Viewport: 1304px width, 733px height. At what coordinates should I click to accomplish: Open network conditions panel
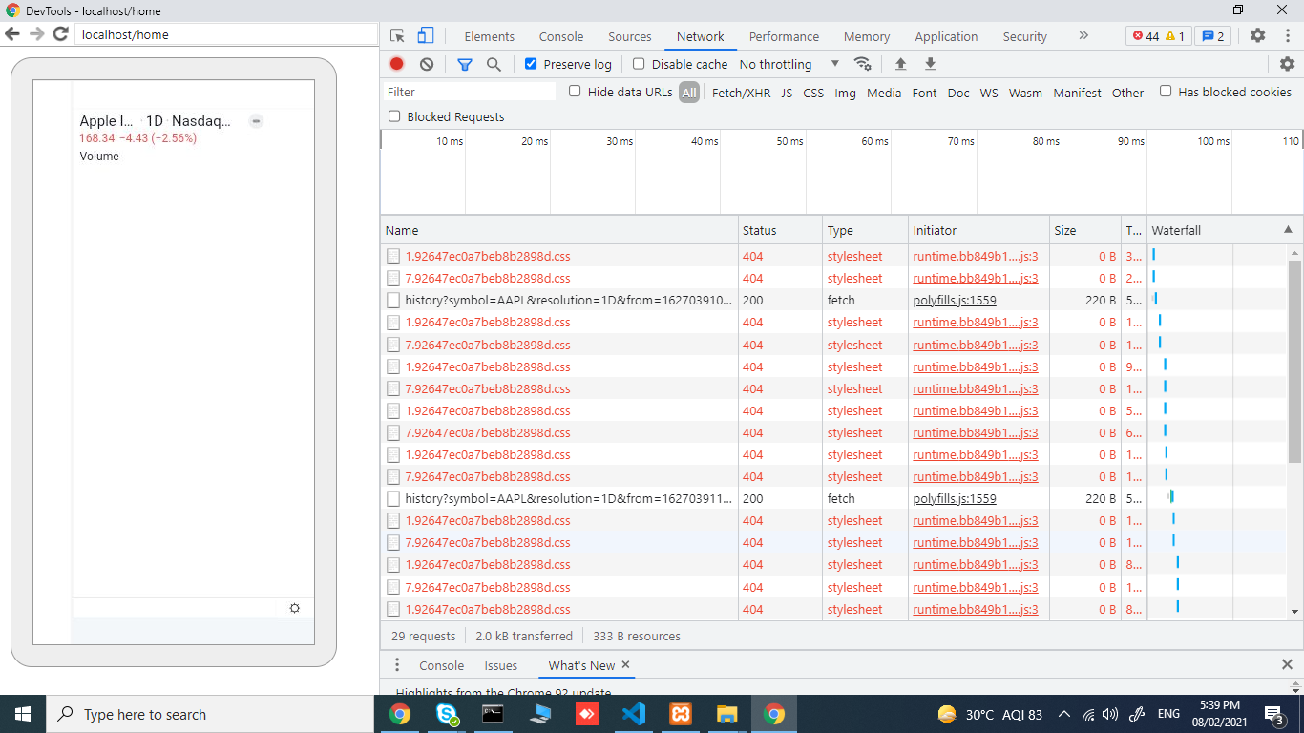(x=863, y=64)
